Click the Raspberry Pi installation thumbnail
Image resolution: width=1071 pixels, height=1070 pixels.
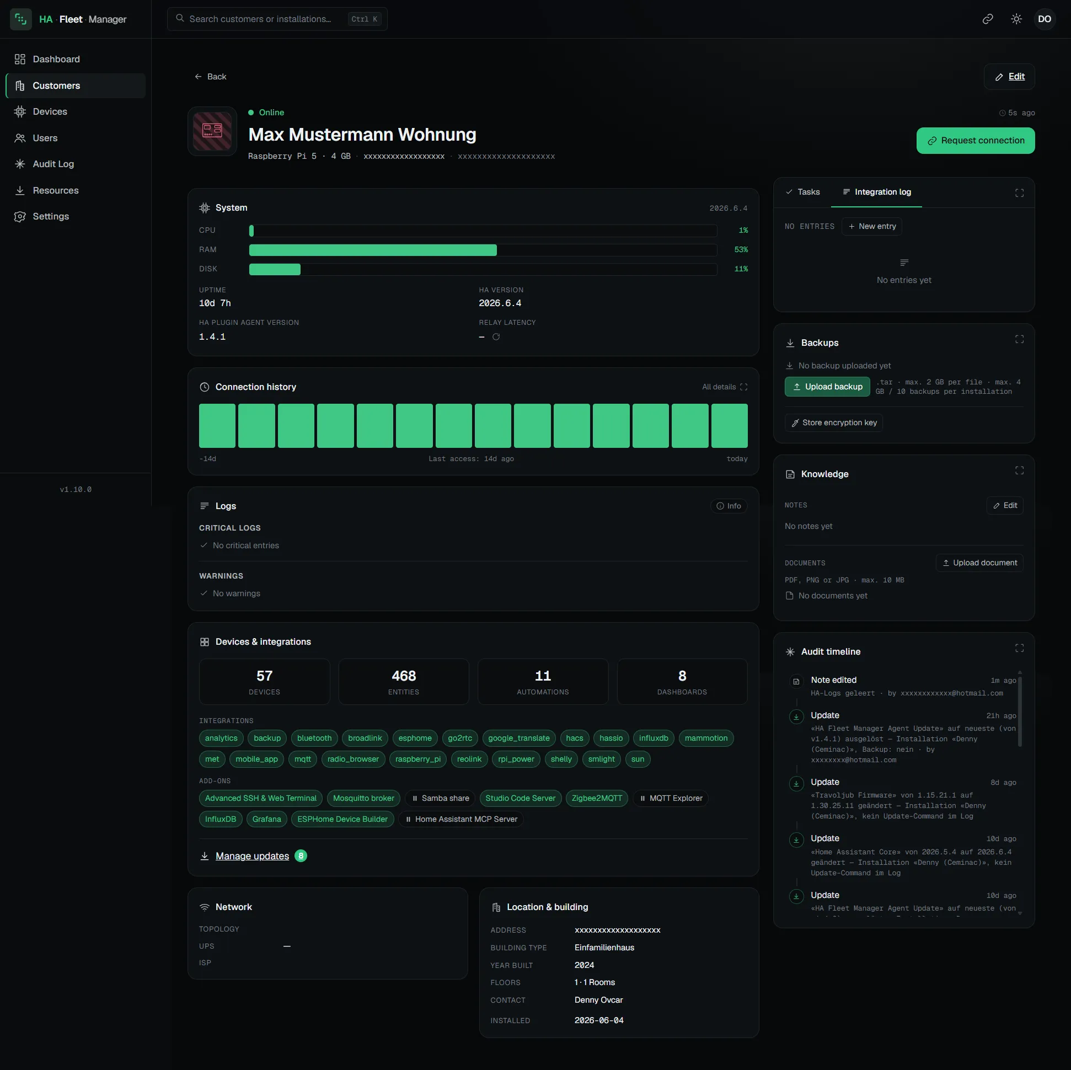(212, 131)
